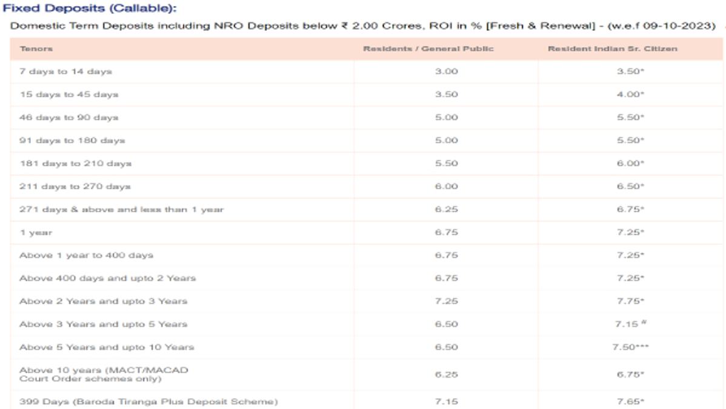The image size is (726, 409).
Task: Click the senior citizen rate 5.50* for 91 to 180 days
Action: [x=630, y=141]
